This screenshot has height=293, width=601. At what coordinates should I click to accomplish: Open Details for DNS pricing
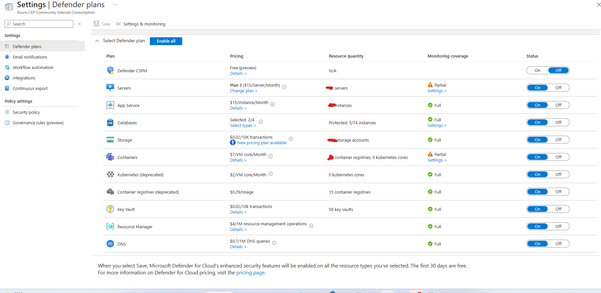point(238,247)
